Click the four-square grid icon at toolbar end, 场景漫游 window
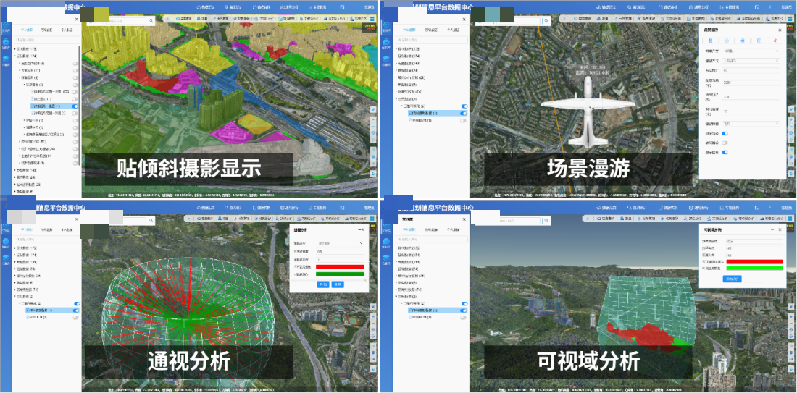The width and height of the screenshot is (797, 393). point(790,19)
